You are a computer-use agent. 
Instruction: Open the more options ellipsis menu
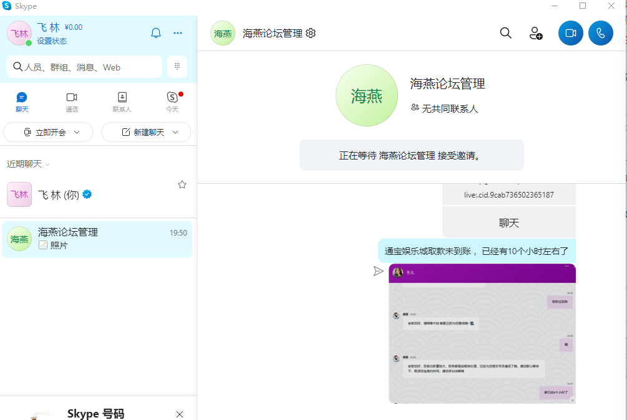tap(178, 33)
